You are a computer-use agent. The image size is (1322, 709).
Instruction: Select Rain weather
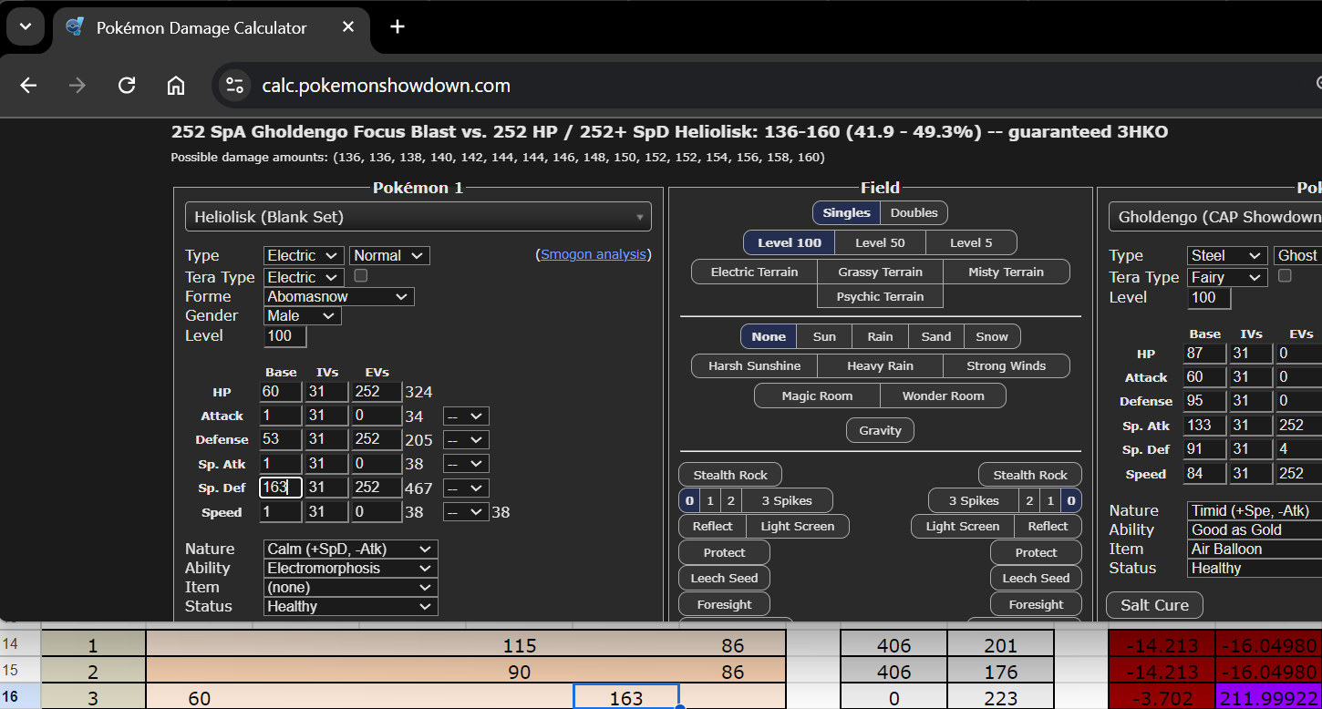880,336
